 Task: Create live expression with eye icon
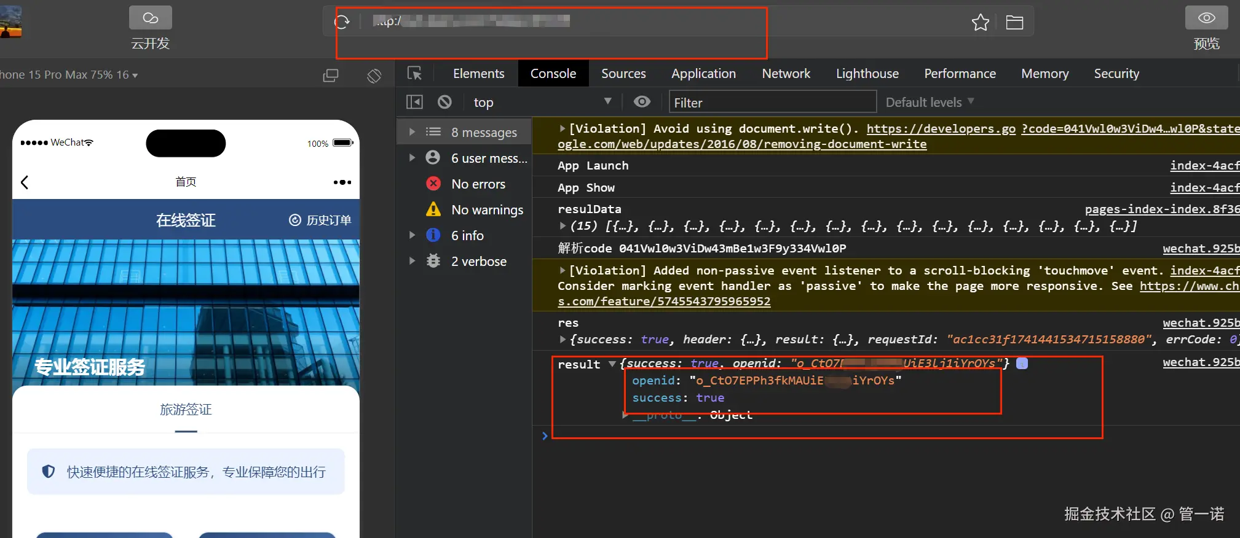coord(642,101)
